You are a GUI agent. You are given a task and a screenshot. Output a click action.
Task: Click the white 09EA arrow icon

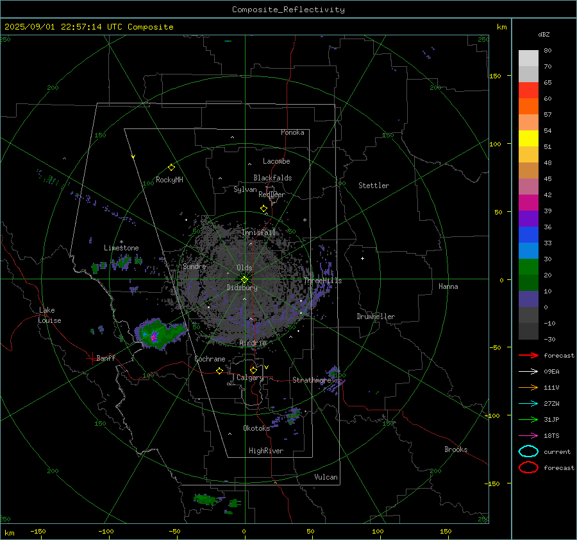528,371
